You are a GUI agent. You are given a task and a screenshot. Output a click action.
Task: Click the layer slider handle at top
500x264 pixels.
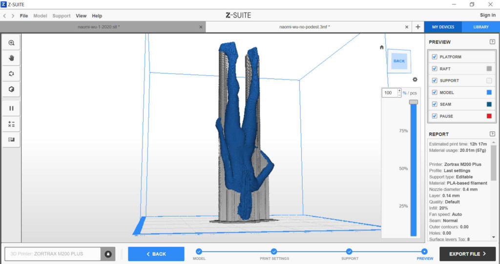point(414,102)
